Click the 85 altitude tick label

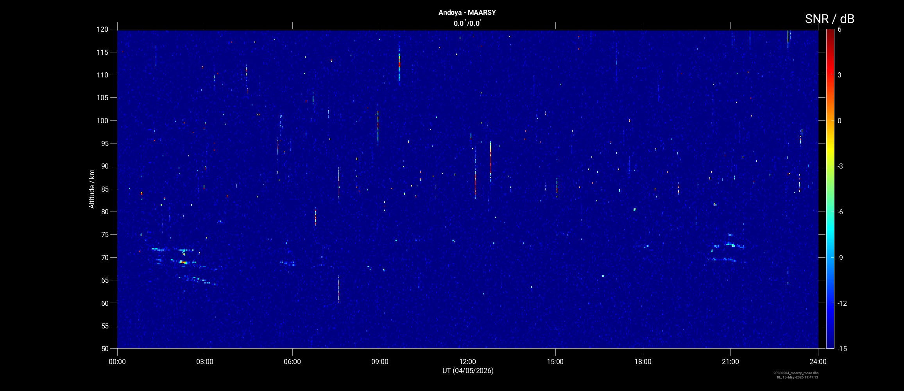click(104, 189)
